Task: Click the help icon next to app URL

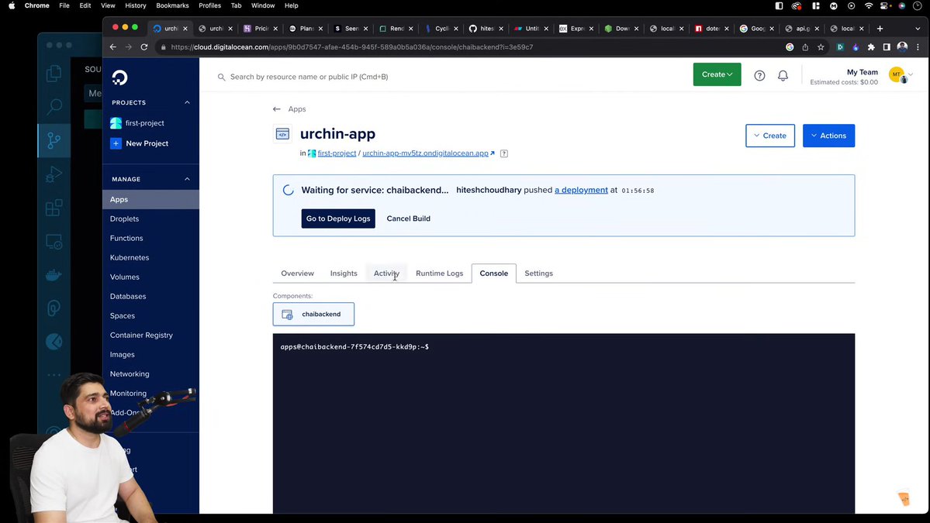Action: point(504,153)
